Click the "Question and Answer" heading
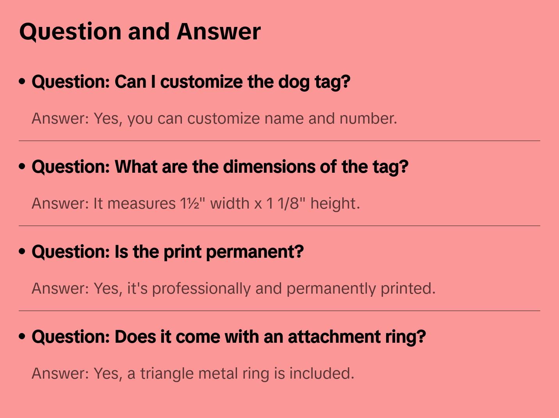The image size is (559, 418). pos(140,31)
